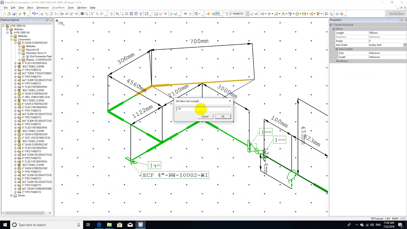Click the Sheets folder icon in tree

(15, 196)
